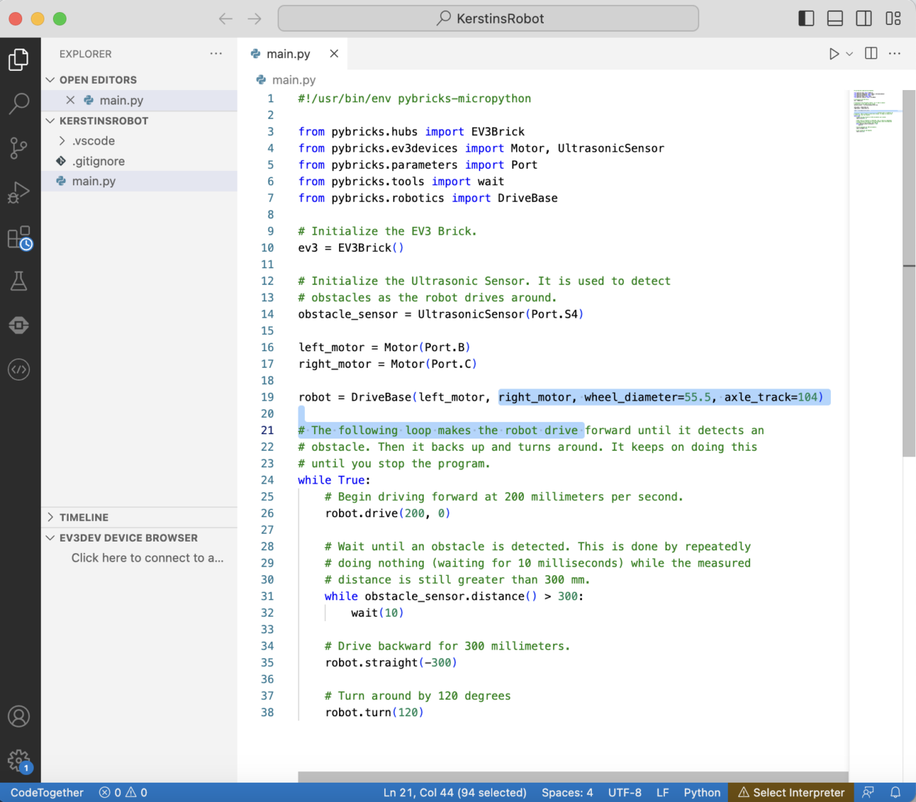Toggle the primary side bar layout button

pyautogui.click(x=807, y=19)
